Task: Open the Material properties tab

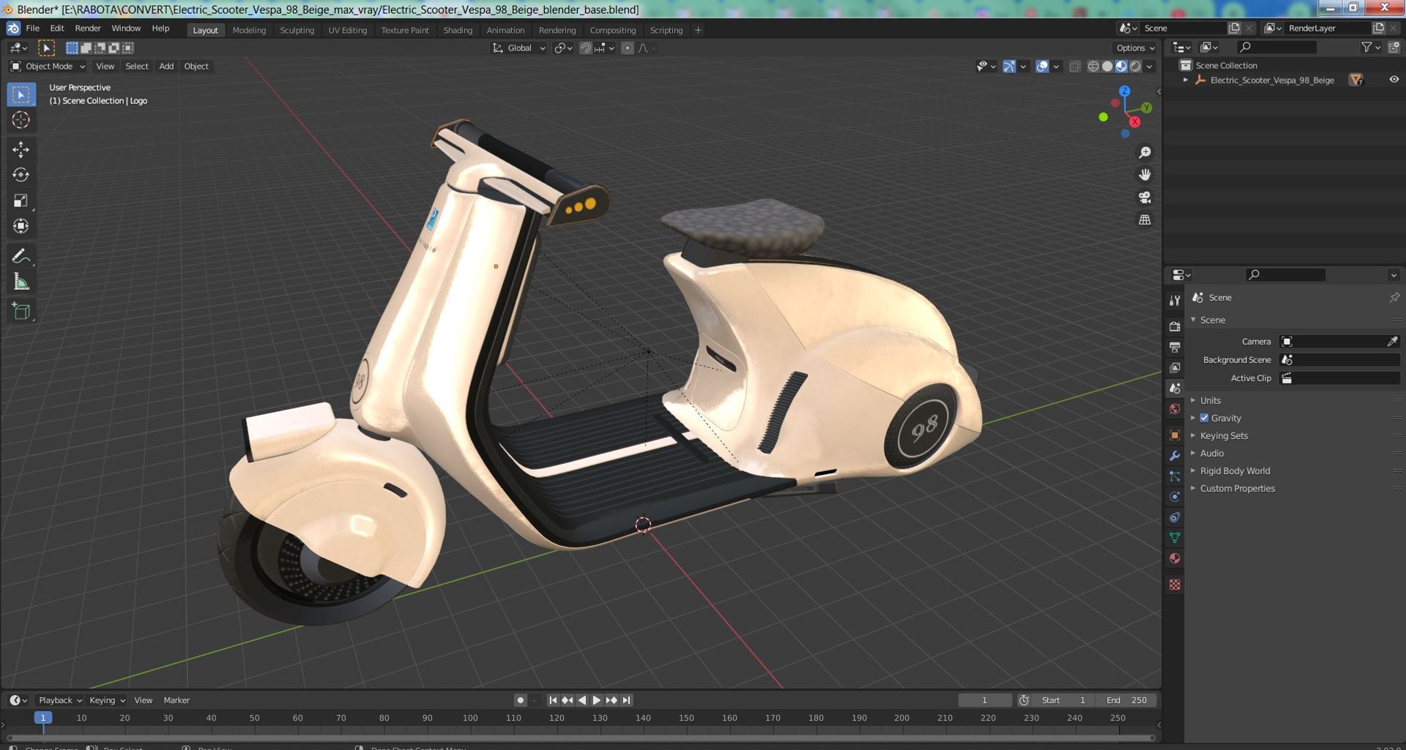Action: (x=1175, y=558)
